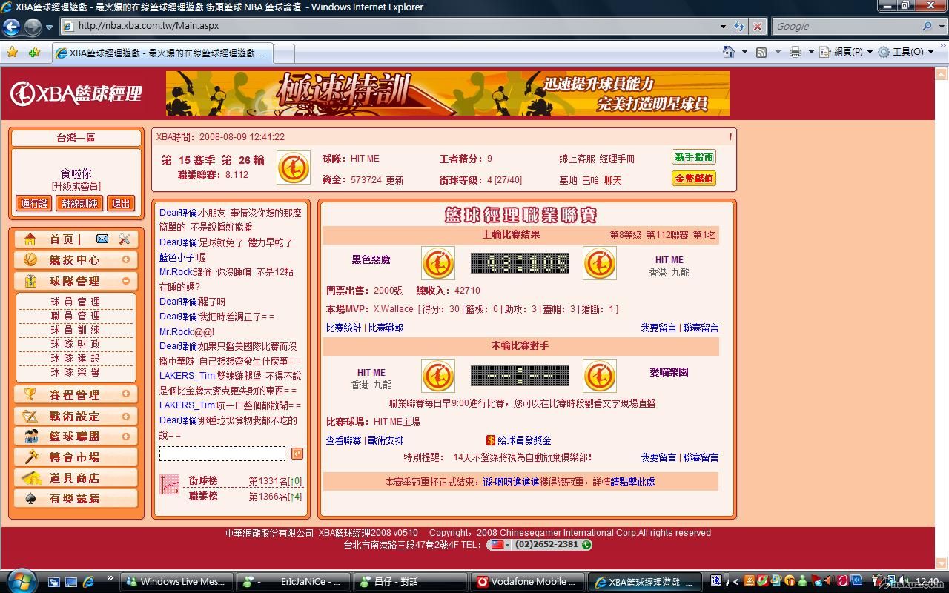949x593 pixels.
Task: Open the Windows Start orb
Action: [20, 580]
